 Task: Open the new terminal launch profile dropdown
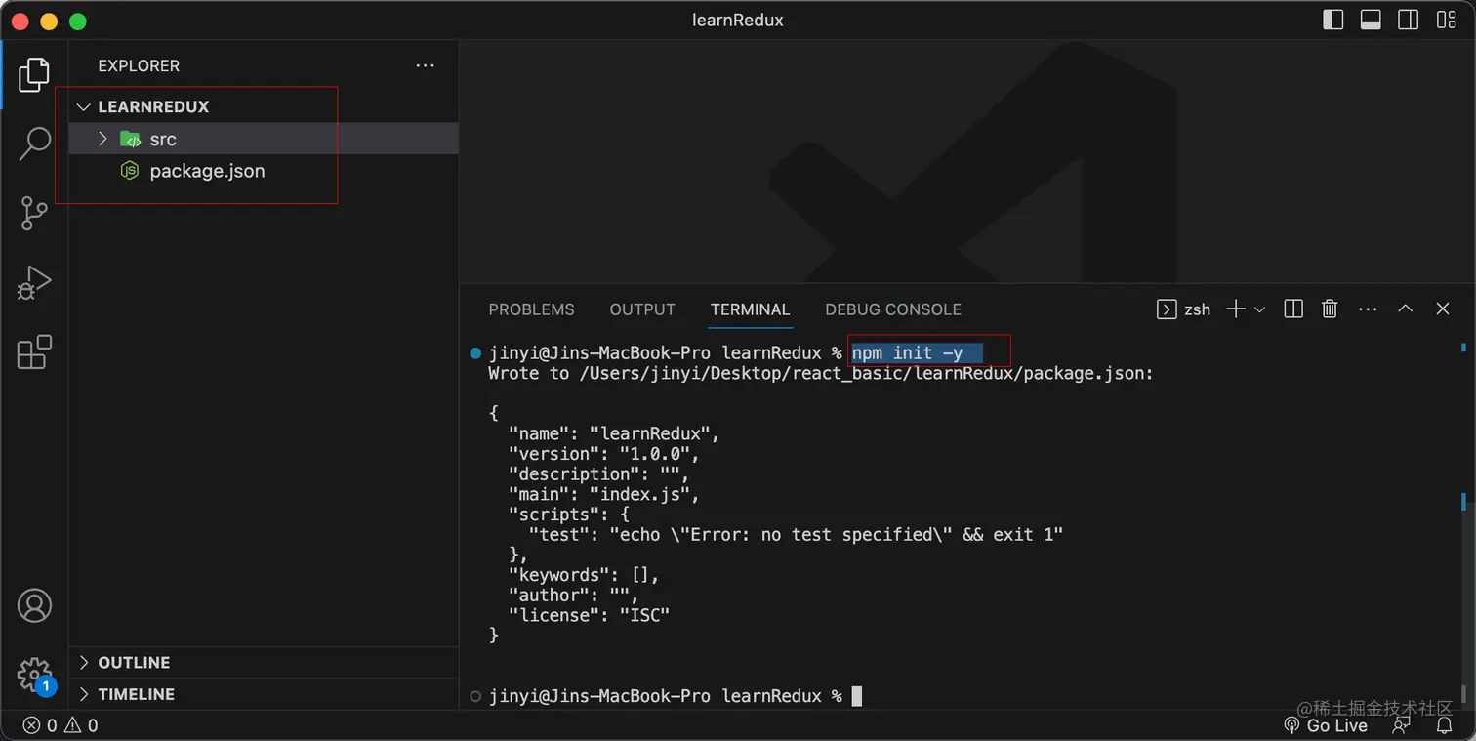pyautogui.click(x=1259, y=309)
